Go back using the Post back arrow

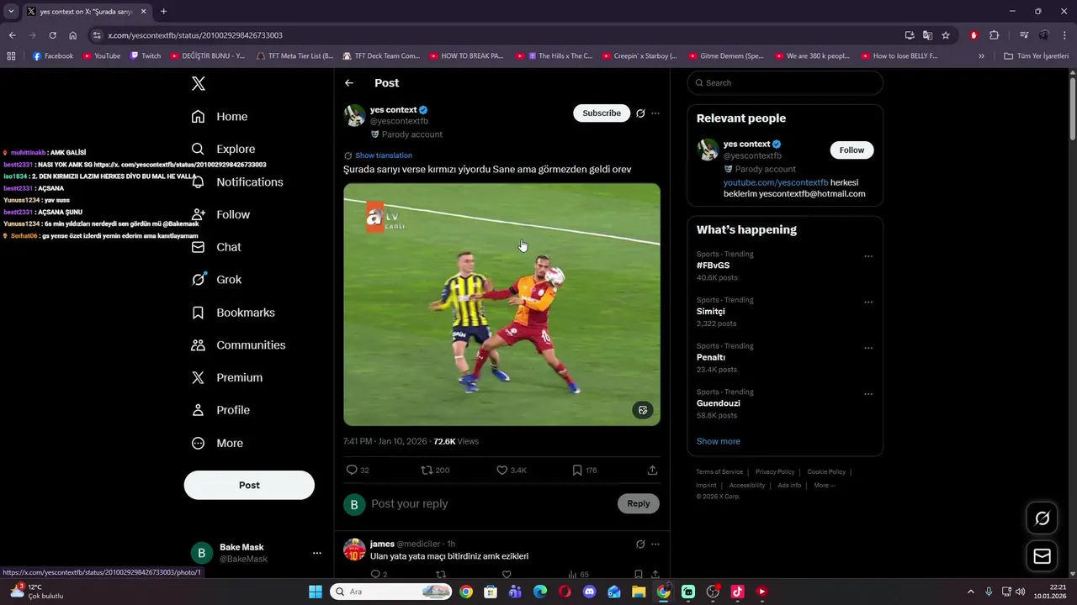349,83
